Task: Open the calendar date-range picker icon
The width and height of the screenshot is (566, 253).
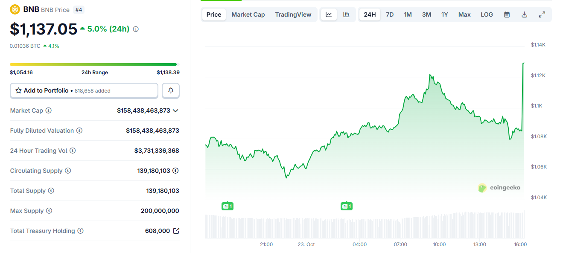Action: coord(507,14)
